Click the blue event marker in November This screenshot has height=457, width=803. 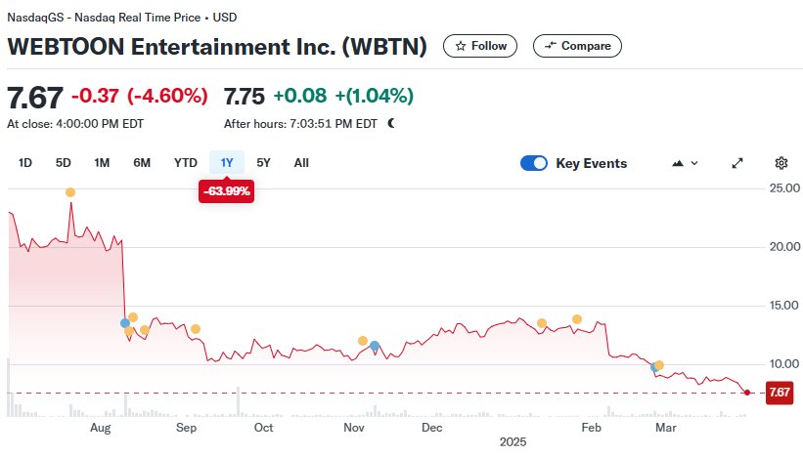pyautogui.click(x=375, y=345)
